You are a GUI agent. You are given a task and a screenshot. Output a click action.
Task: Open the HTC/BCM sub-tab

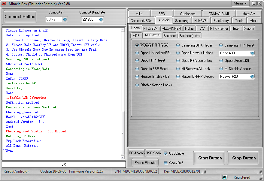coord(151,29)
